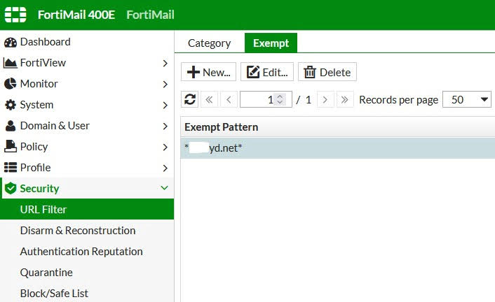The width and height of the screenshot is (495, 302).
Task: Expand the Profile menu chevron
Action: pos(165,168)
